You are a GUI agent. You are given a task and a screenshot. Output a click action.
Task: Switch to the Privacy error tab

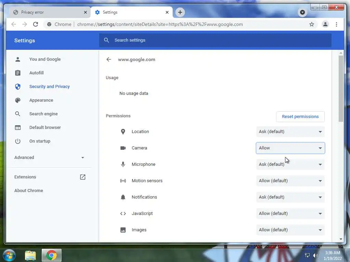(50, 12)
